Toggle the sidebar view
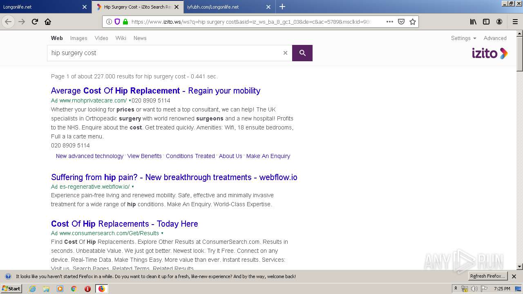The image size is (523, 294). (x=486, y=22)
